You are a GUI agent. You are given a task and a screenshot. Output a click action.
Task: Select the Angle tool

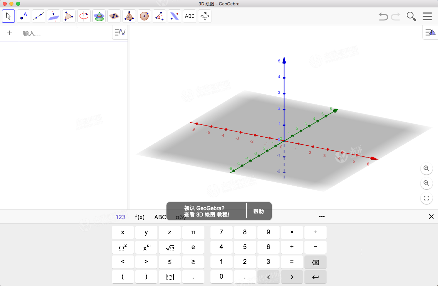pos(159,16)
